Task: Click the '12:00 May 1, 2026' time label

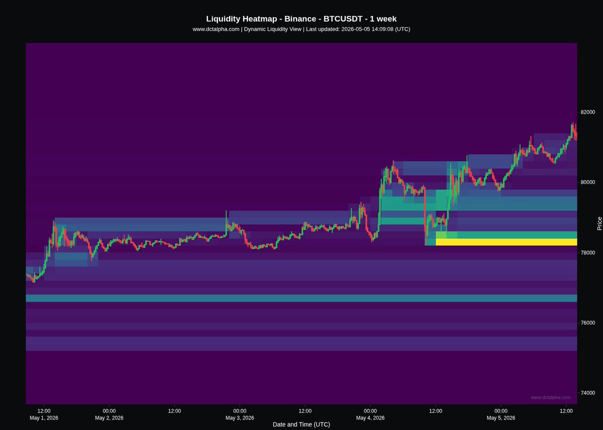Action: [44, 414]
